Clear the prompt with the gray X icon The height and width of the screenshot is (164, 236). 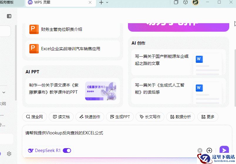point(200,151)
